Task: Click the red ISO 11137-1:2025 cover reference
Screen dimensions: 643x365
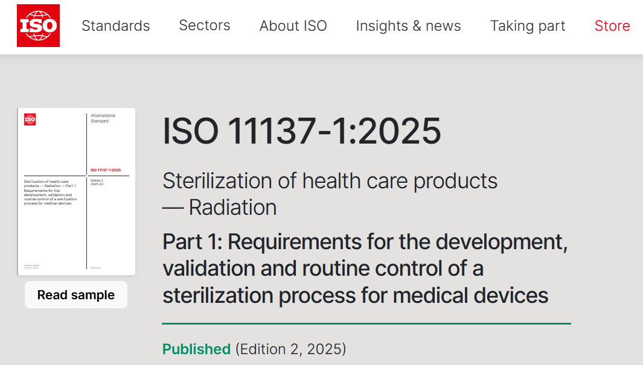Action: (106, 170)
